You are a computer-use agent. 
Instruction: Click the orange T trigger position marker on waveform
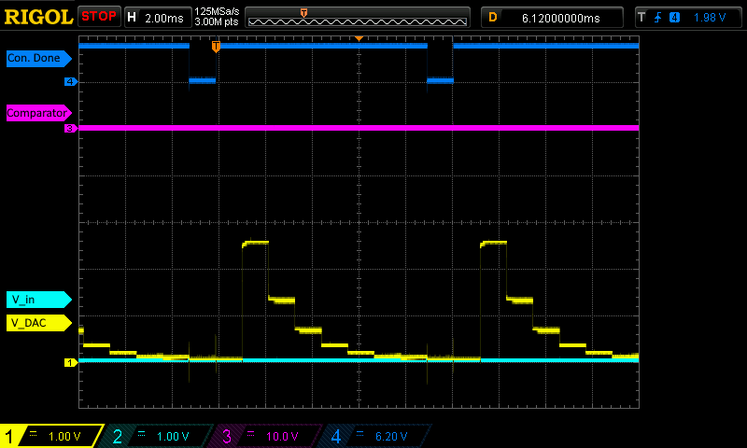[x=216, y=46]
